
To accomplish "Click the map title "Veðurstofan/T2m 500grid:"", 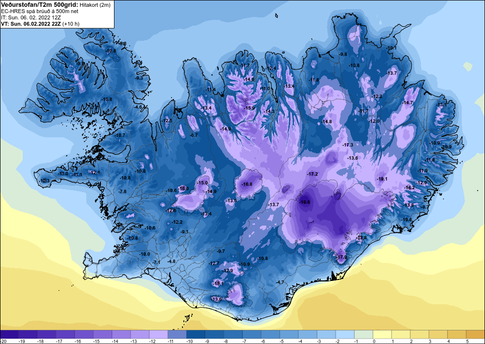I will (x=39, y=5).
